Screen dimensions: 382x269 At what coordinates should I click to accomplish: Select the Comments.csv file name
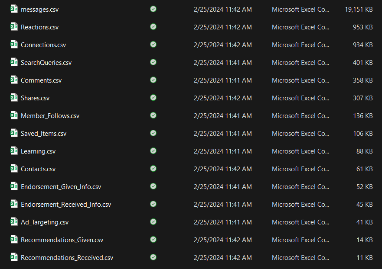tap(41, 80)
